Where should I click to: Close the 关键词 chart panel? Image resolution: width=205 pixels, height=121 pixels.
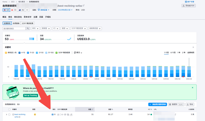coord(193,47)
